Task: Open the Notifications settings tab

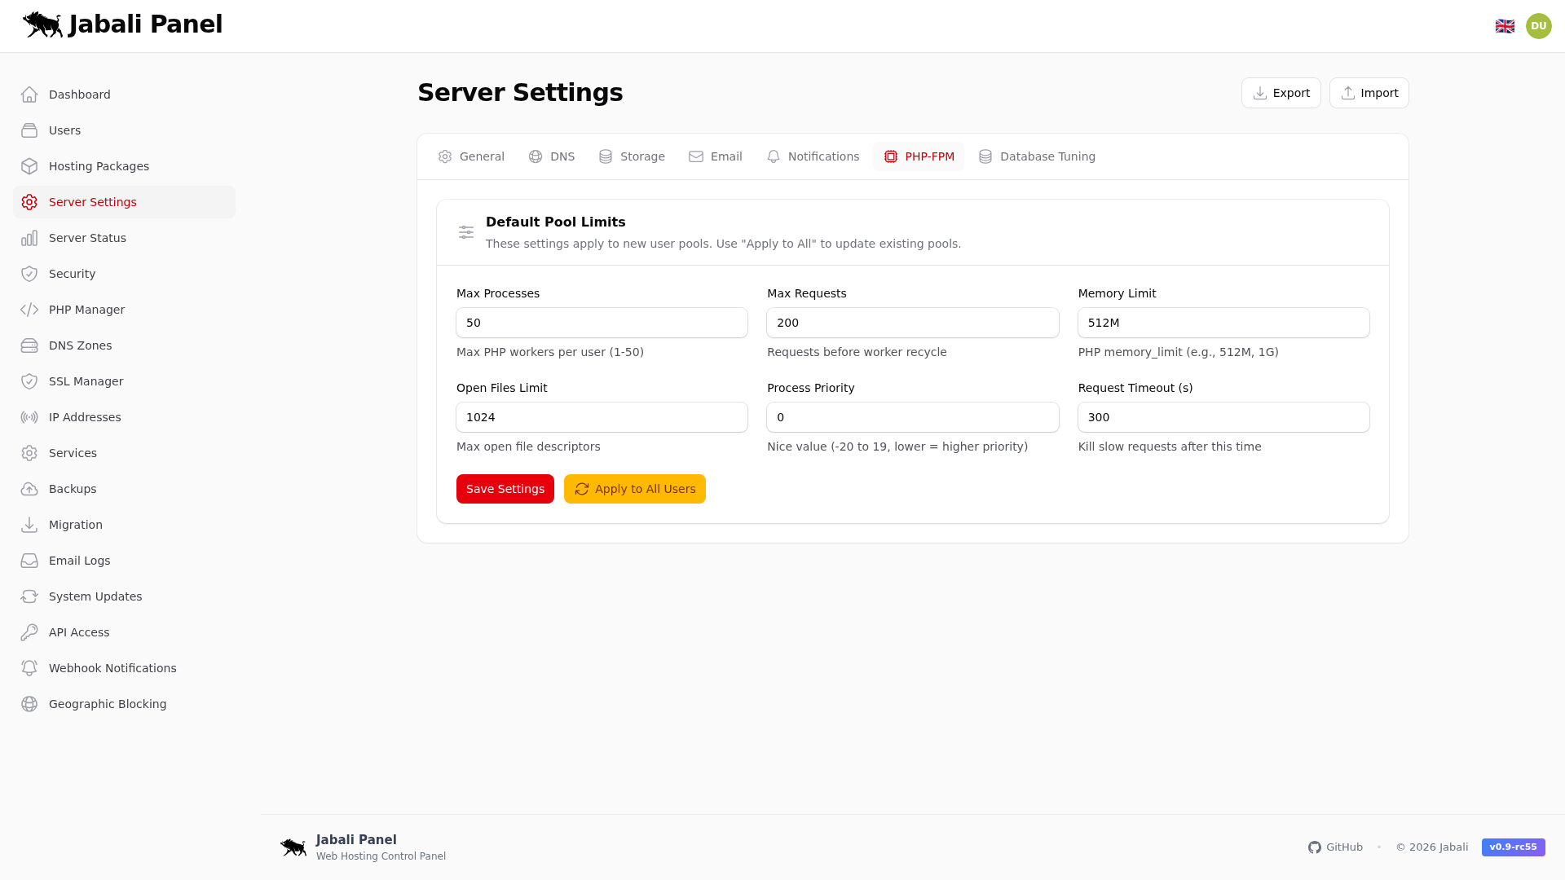Action: pos(812,156)
